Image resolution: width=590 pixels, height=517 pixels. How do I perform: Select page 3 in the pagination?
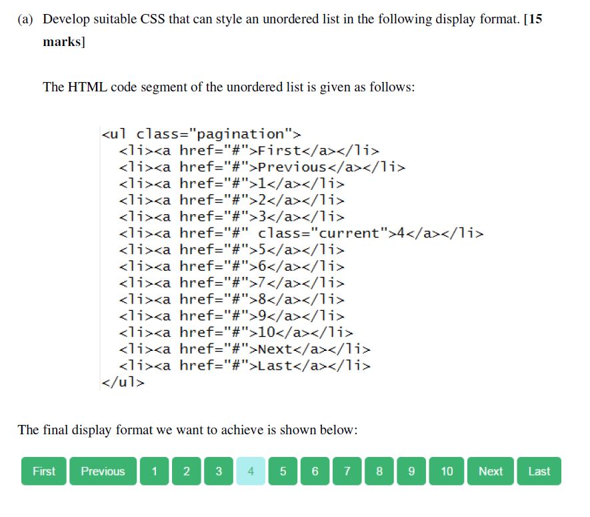pyautogui.click(x=218, y=471)
